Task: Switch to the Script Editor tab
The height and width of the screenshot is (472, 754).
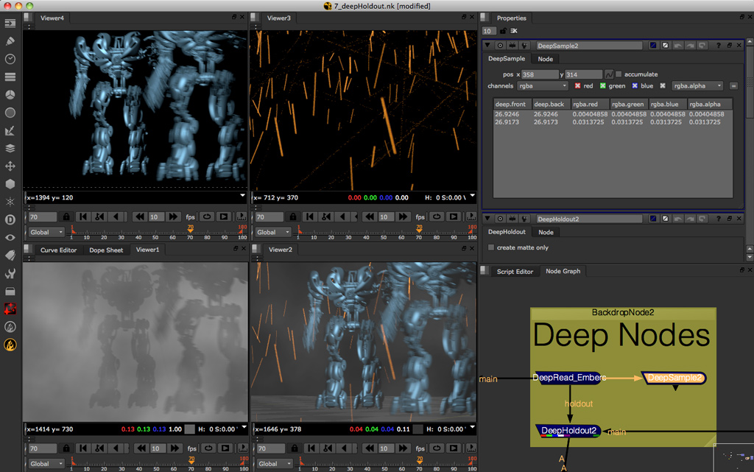Action: [515, 272]
